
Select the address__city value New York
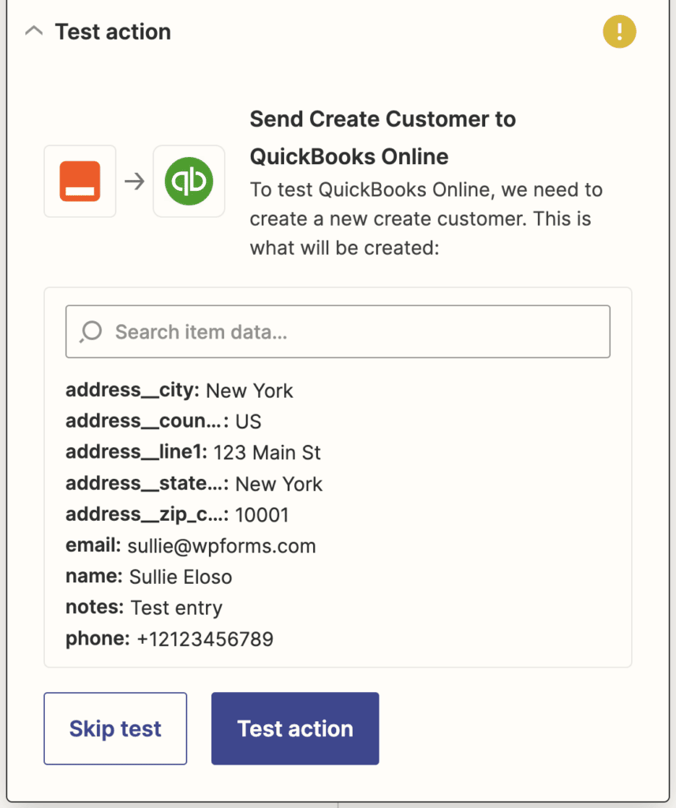coord(248,390)
